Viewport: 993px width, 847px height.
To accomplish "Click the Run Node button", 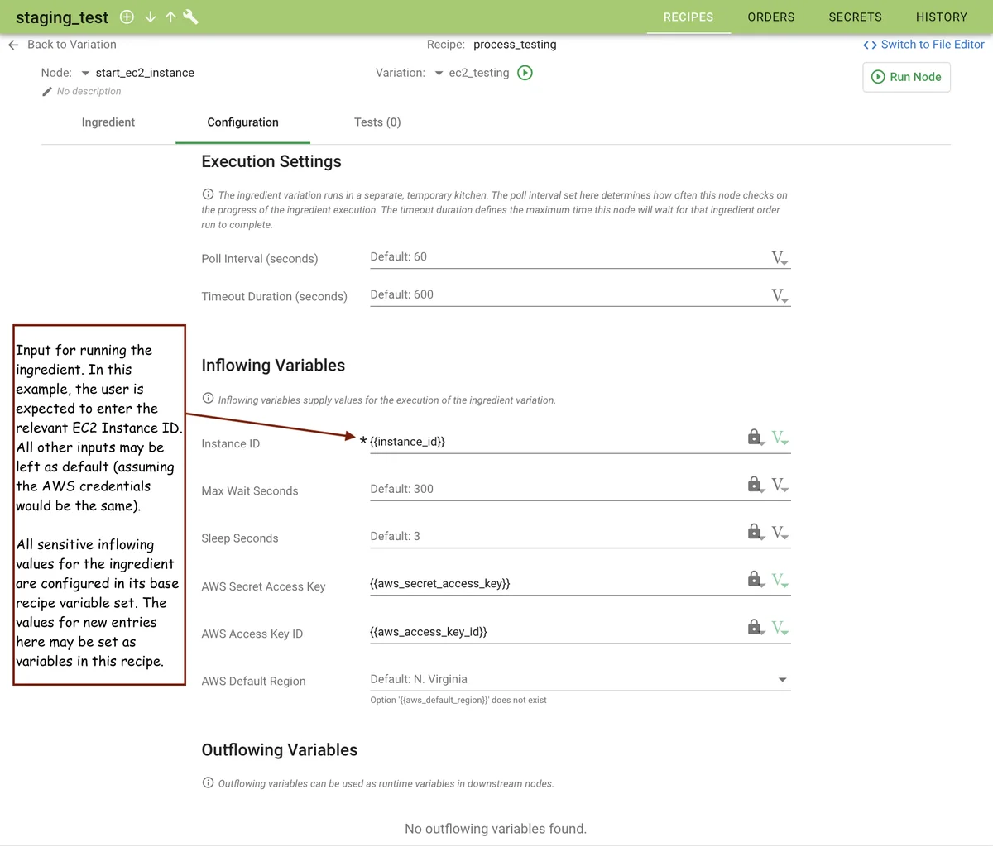I will pos(906,77).
